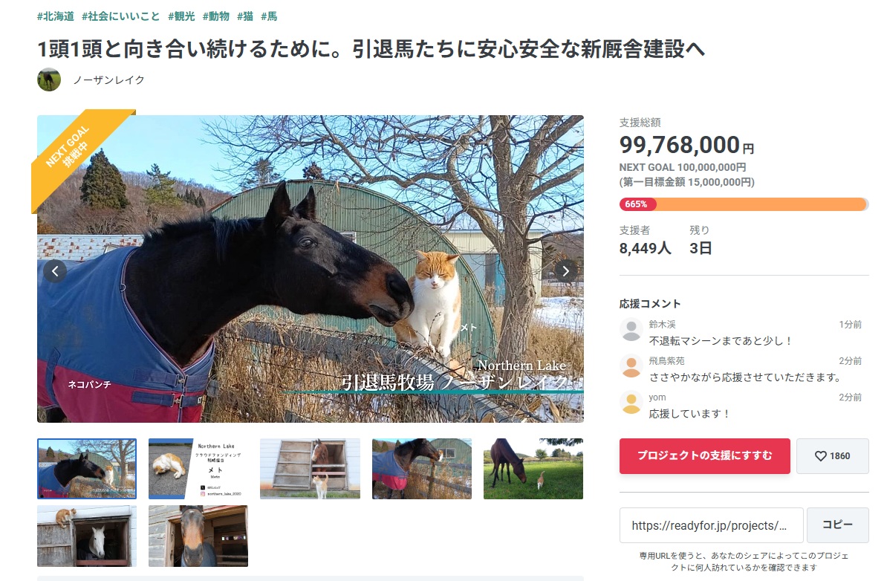
Task: Open the #観光 tag
Action: point(181,16)
